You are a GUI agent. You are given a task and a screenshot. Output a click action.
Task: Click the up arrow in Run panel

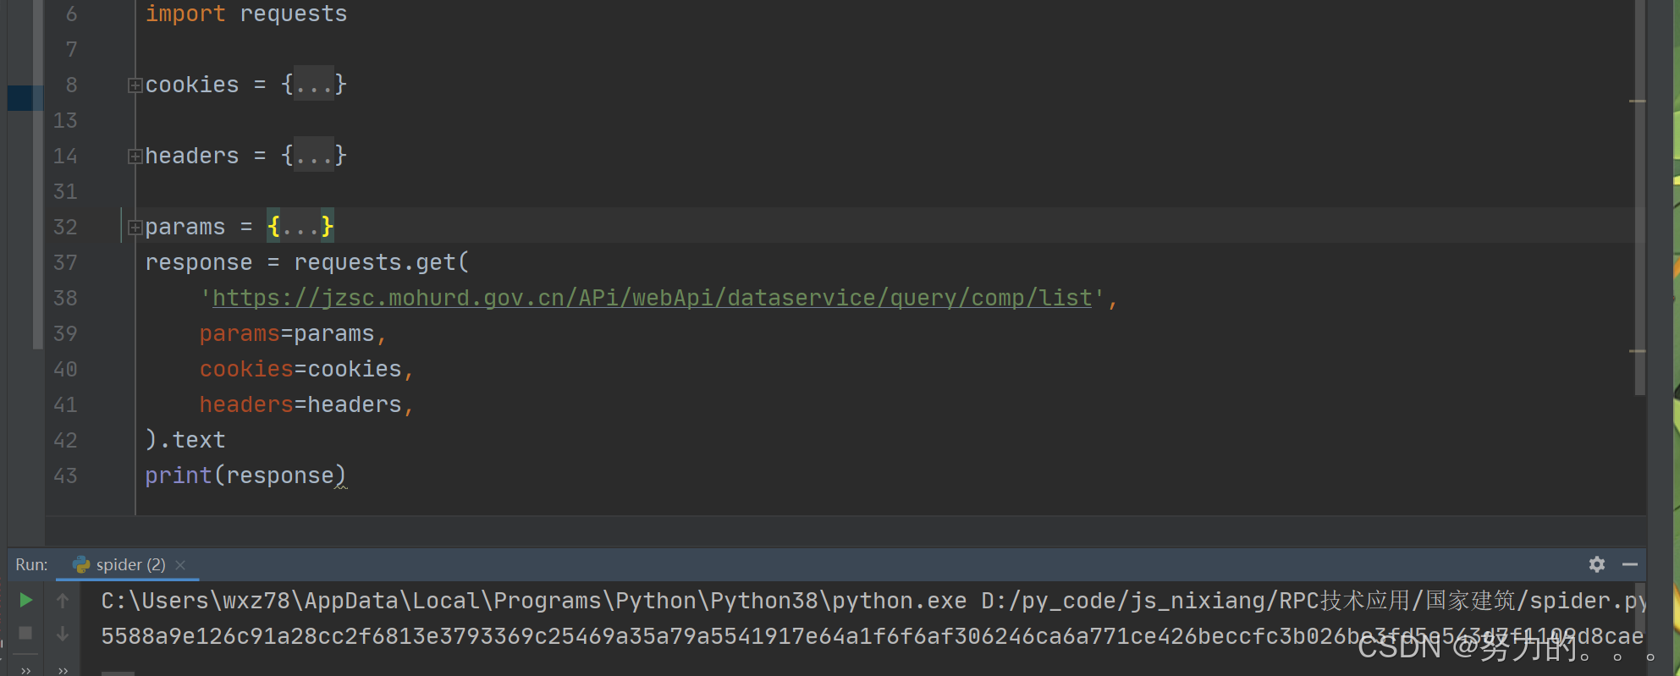pyautogui.click(x=63, y=600)
